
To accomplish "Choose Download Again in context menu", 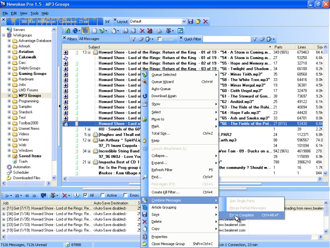I will (x=180, y=96).
